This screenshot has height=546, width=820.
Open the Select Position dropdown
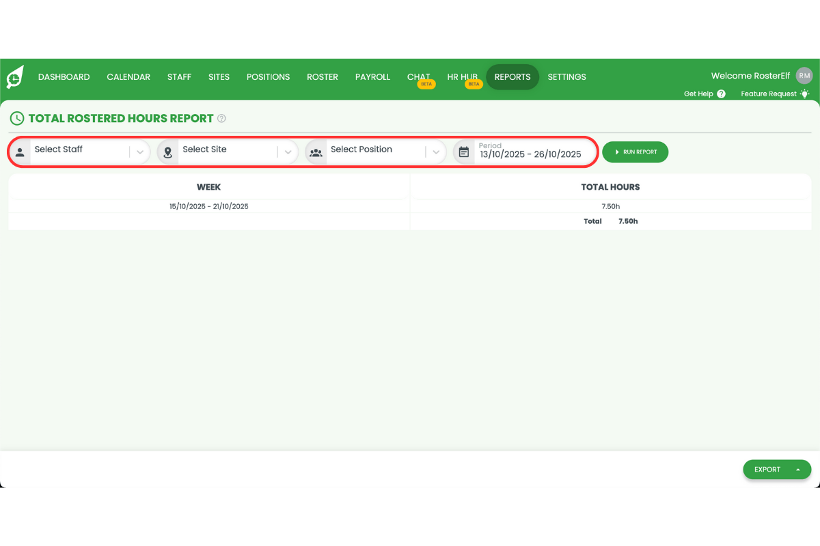point(436,151)
